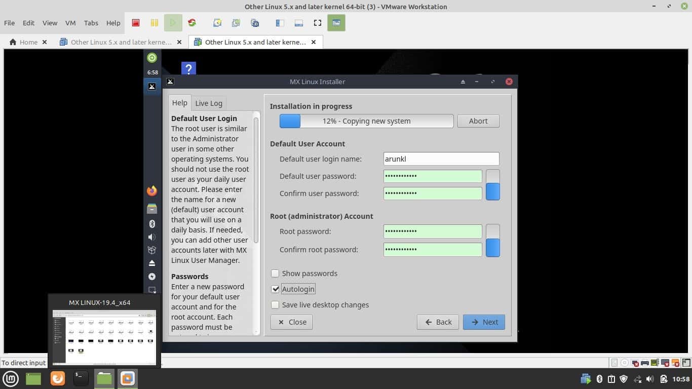
Task: Click the Confirm user password field
Action: coord(433,193)
